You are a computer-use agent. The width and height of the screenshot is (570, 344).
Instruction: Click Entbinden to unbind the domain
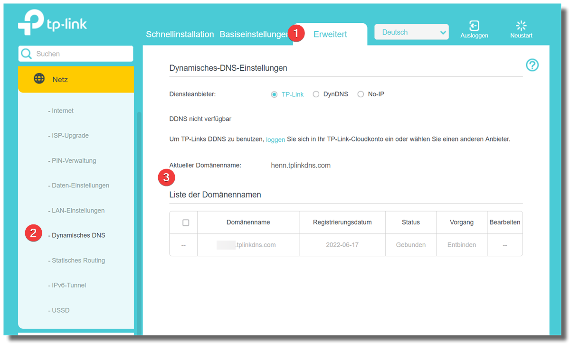(x=461, y=245)
